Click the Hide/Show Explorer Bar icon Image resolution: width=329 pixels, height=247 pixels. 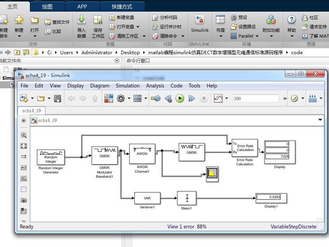24,120
